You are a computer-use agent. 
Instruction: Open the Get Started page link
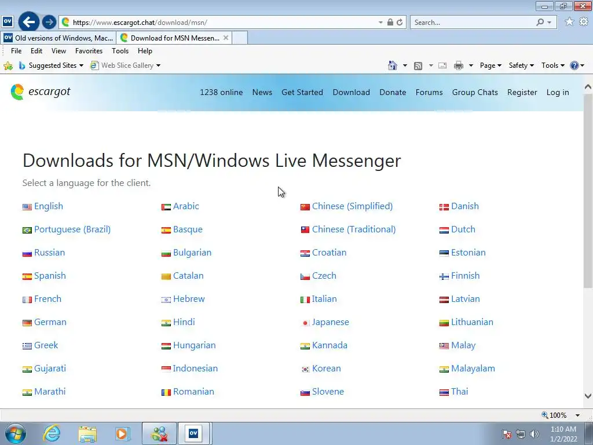[302, 92]
